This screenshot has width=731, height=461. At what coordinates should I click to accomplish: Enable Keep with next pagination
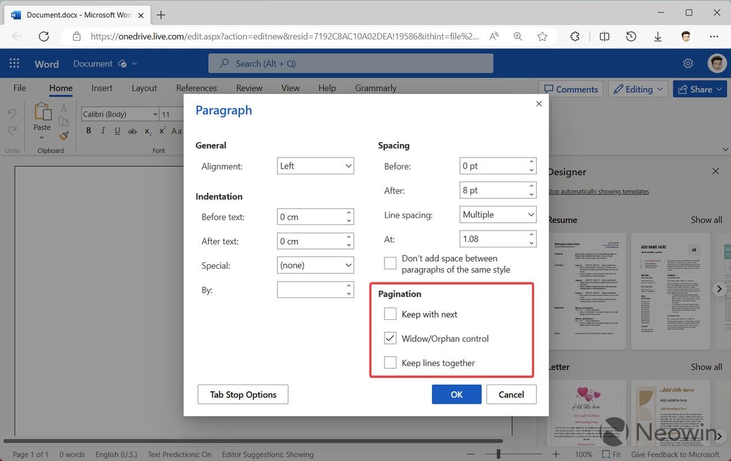click(390, 314)
